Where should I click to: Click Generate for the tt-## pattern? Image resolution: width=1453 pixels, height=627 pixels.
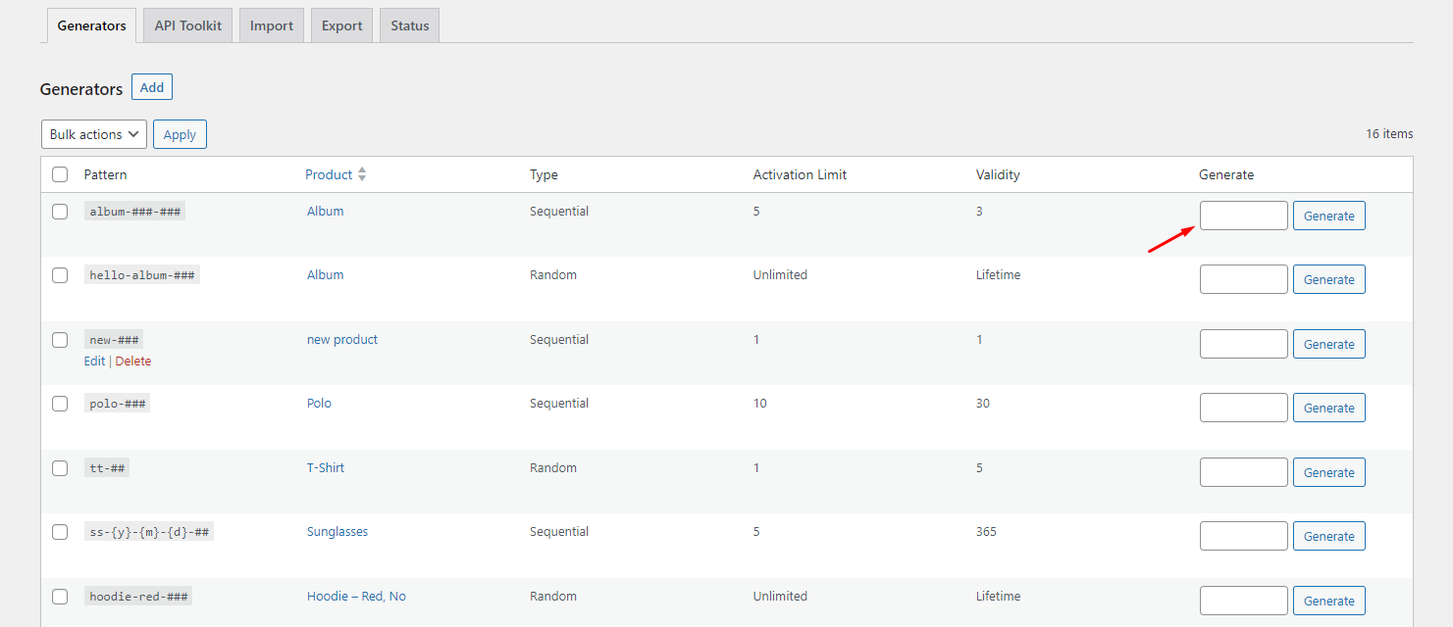click(x=1328, y=471)
